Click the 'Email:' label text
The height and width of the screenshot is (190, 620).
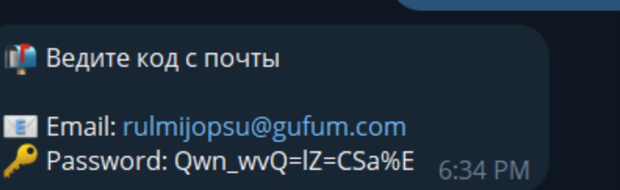[x=81, y=127]
